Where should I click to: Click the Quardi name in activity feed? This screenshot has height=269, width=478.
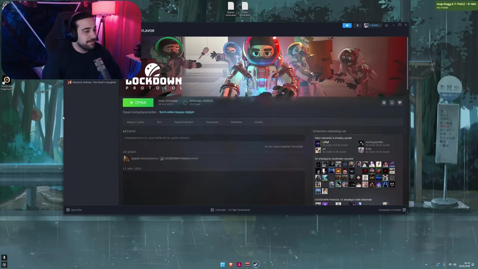coord(135,158)
